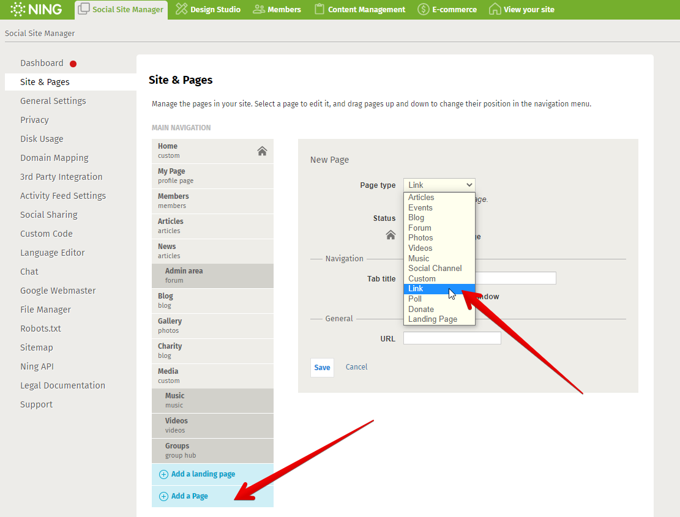Select the My Page profile page row
This screenshot has width=680, height=517.
point(212,176)
